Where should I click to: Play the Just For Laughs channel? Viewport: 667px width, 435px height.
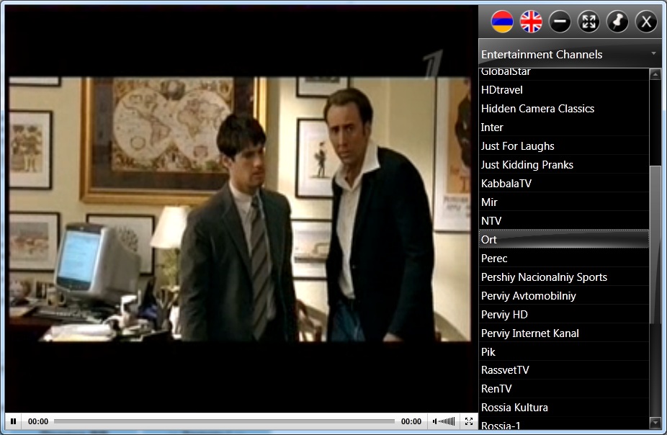pyautogui.click(x=563, y=146)
